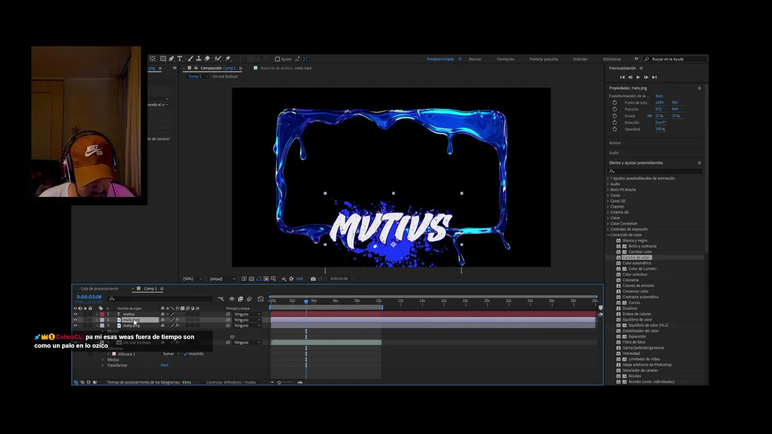The height and width of the screenshot is (434, 772).
Task: Step back one frame in Previsualización
Action: pos(630,77)
